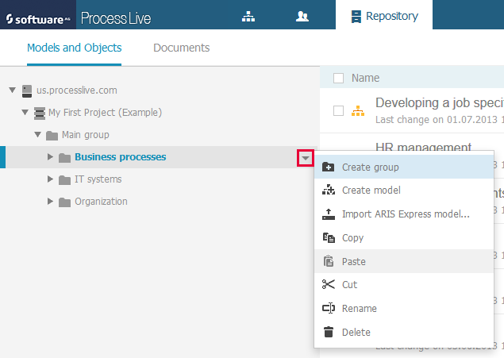Select us.processlive.com in the tree
Viewport: 504px width, 358px height.
coord(77,90)
